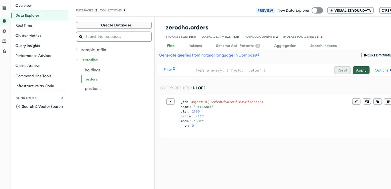391x189 pixels.
Task: Expand the sample_mflix database
Action: coord(77,50)
